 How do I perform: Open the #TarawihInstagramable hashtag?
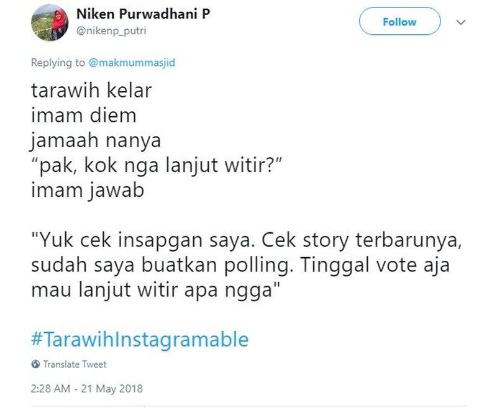139,339
